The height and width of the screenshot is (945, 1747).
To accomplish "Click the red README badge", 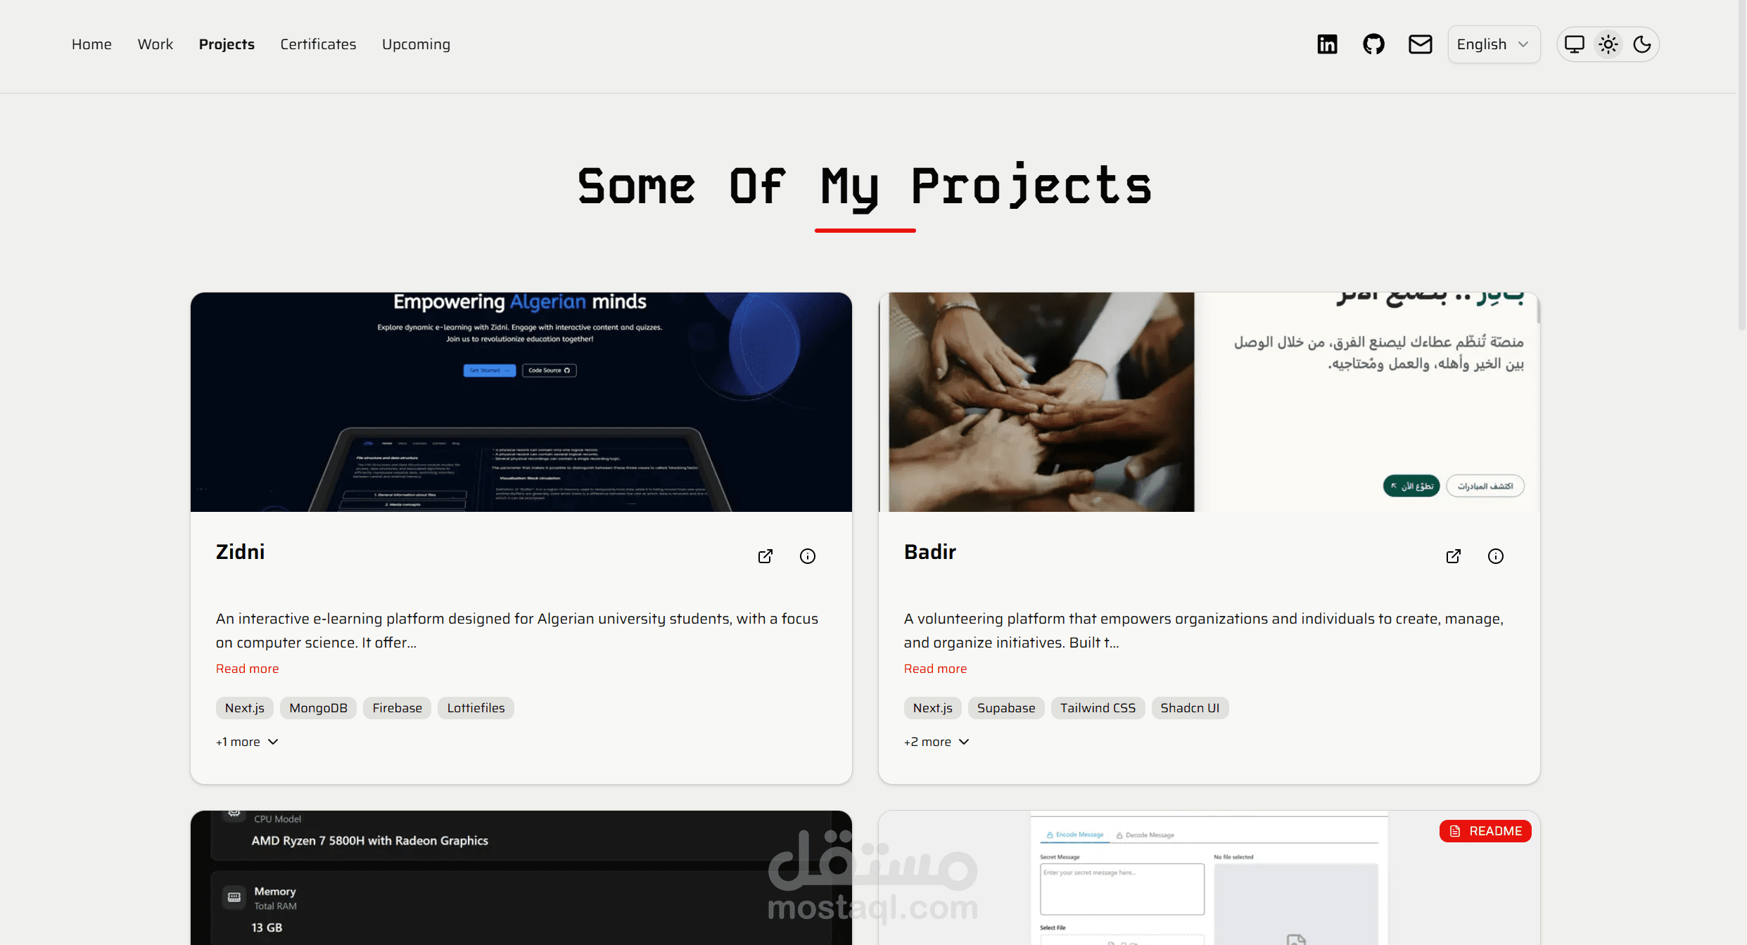I will click(x=1485, y=831).
